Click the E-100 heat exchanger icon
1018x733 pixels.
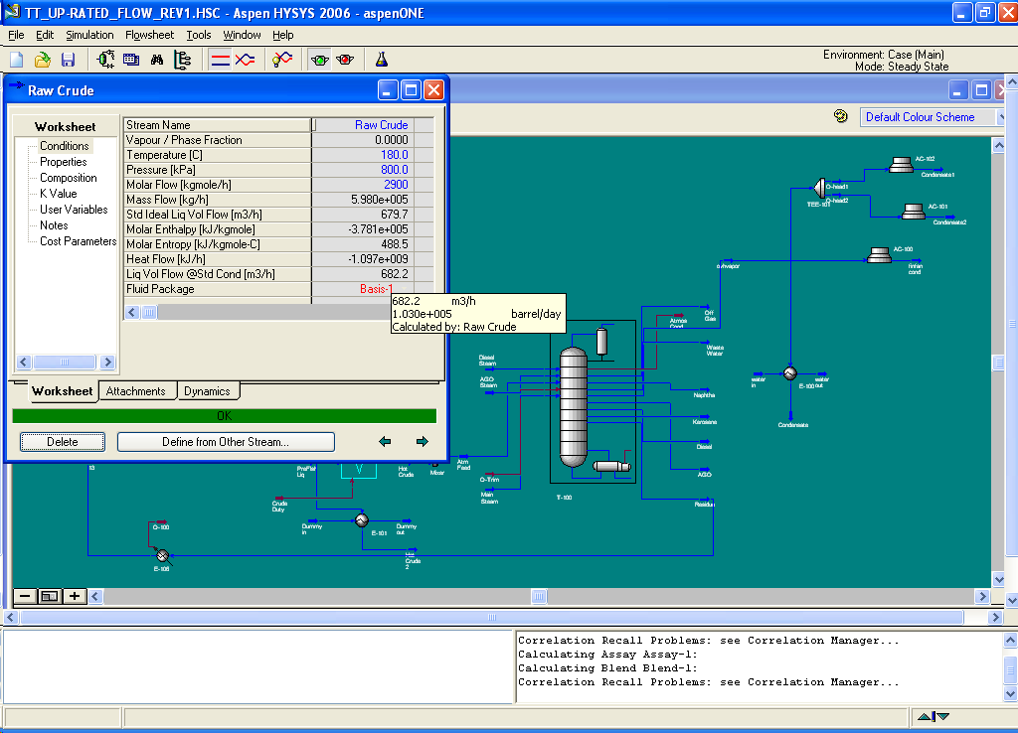(790, 373)
